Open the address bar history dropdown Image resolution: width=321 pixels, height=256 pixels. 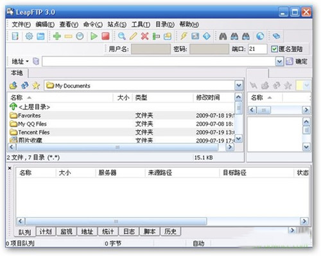(x=279, y=62)
